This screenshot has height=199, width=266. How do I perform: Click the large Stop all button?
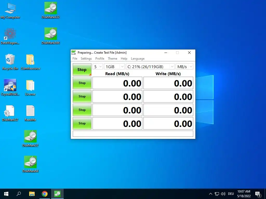82,69
